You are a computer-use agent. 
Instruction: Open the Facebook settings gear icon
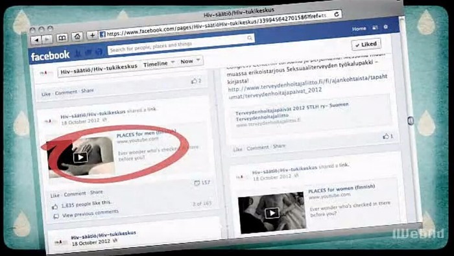pos(386,27)
